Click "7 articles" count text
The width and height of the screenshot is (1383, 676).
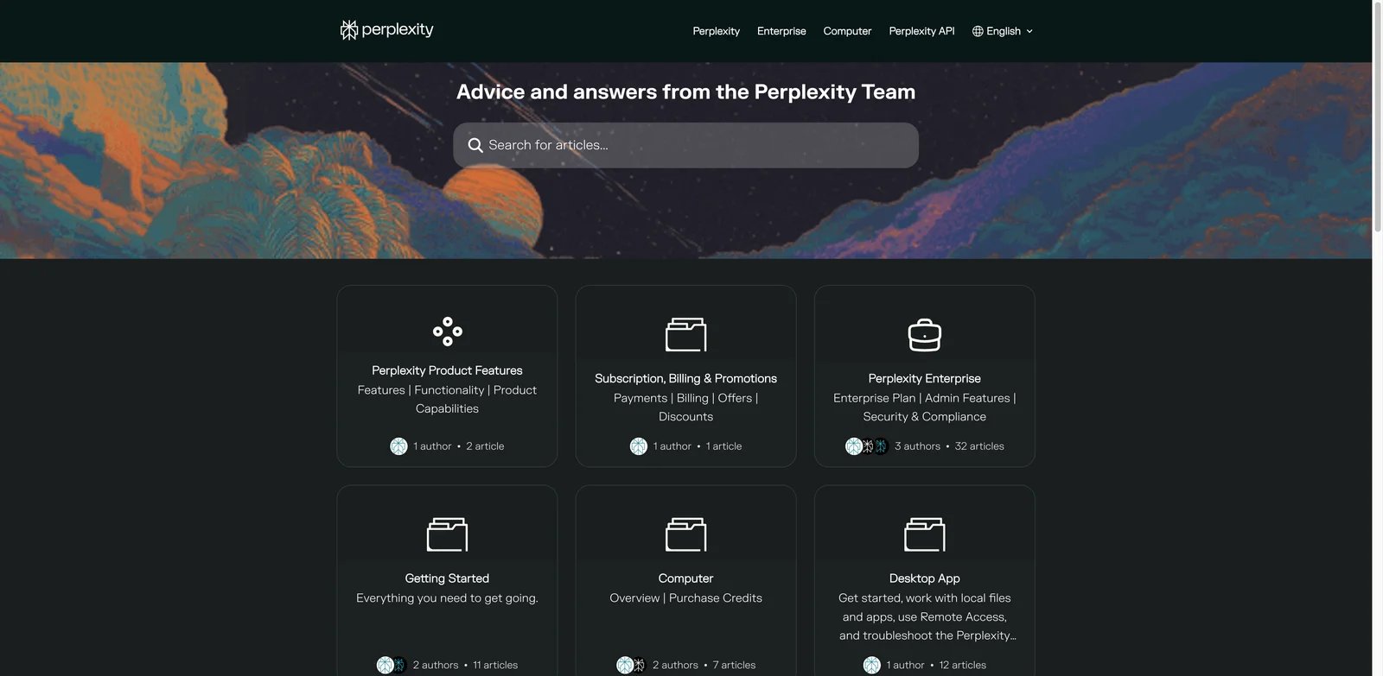point(734,665)
